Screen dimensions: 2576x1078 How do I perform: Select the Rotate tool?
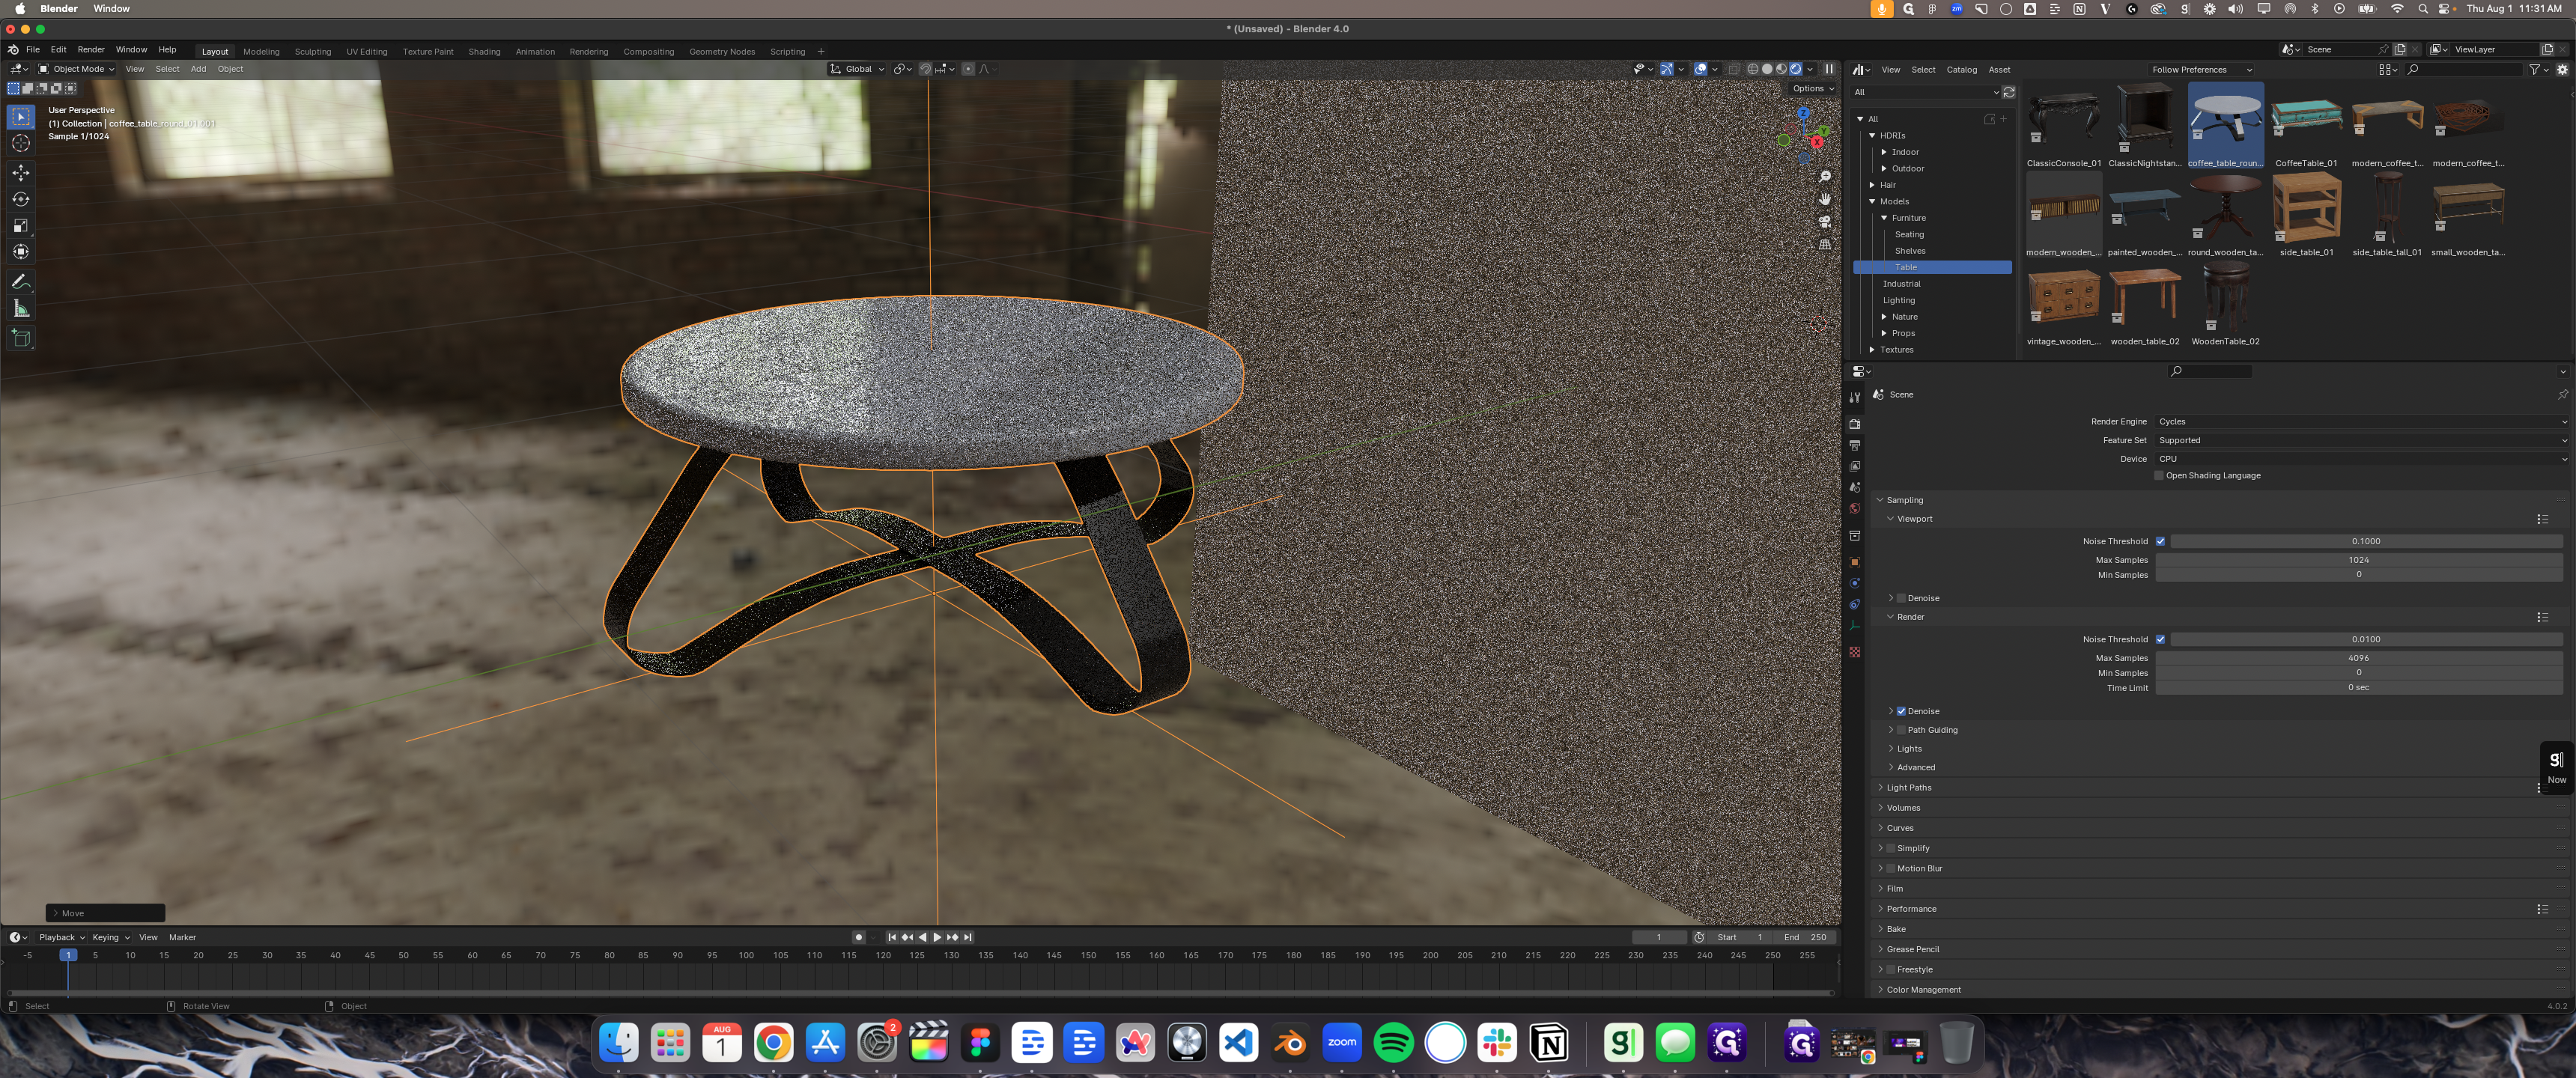[21, 199]
